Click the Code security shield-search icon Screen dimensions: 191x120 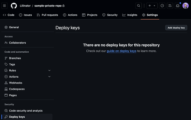[6, 111]
